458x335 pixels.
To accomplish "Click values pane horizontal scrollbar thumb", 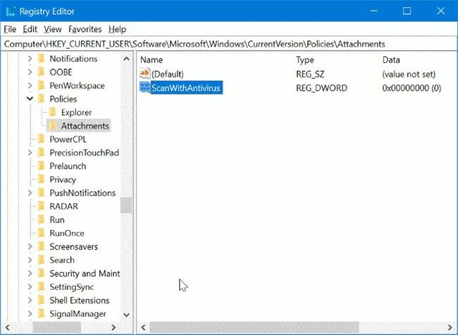I will point(254,327).
